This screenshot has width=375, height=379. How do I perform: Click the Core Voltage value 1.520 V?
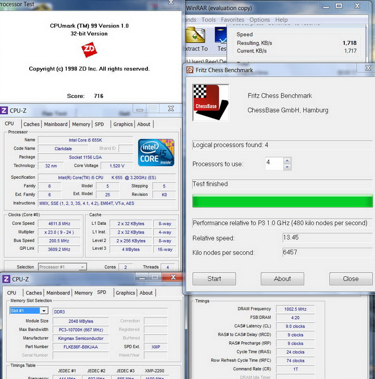click(117, 166)
